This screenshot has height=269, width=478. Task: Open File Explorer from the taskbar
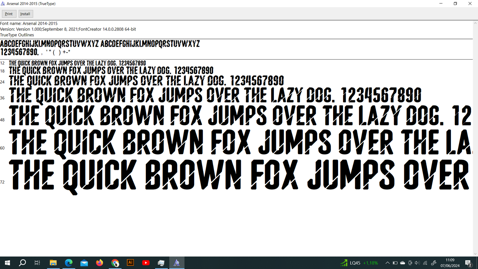[x=53, y=262]
